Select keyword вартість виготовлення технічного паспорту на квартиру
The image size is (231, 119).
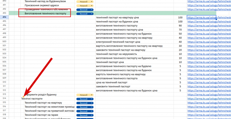(129, 46)
